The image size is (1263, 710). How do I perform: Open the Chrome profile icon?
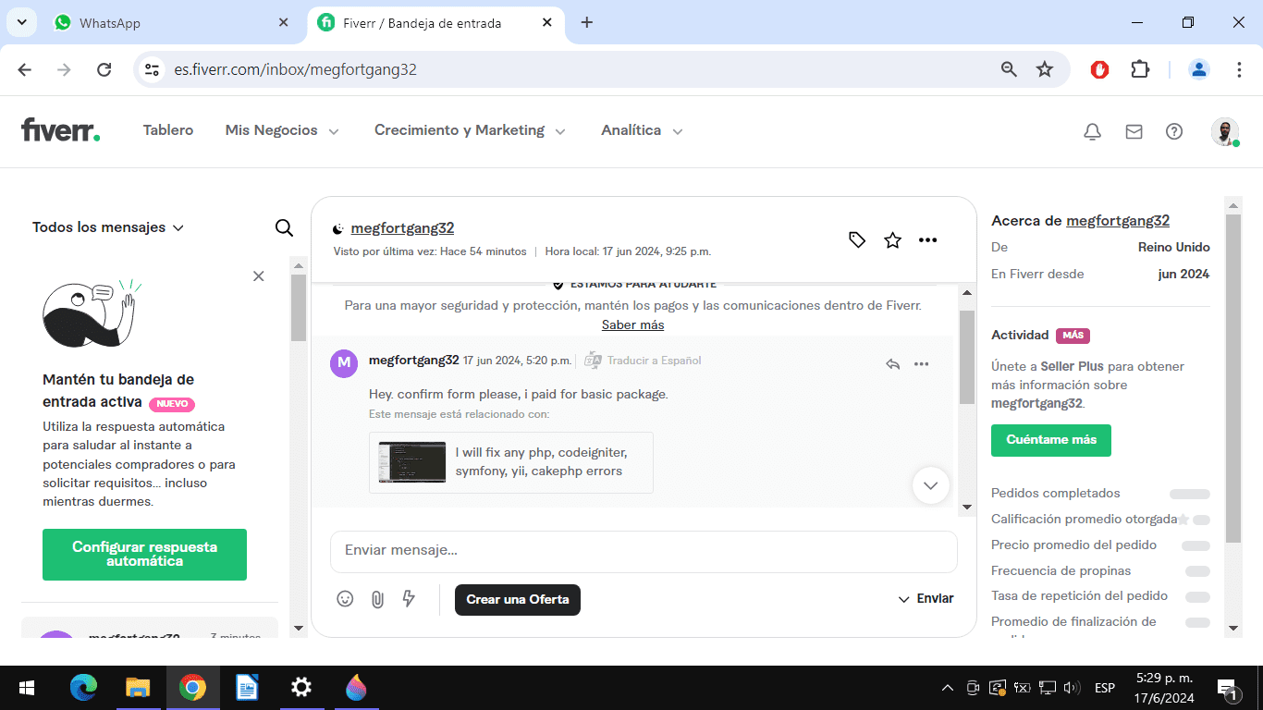(1199, 69)
